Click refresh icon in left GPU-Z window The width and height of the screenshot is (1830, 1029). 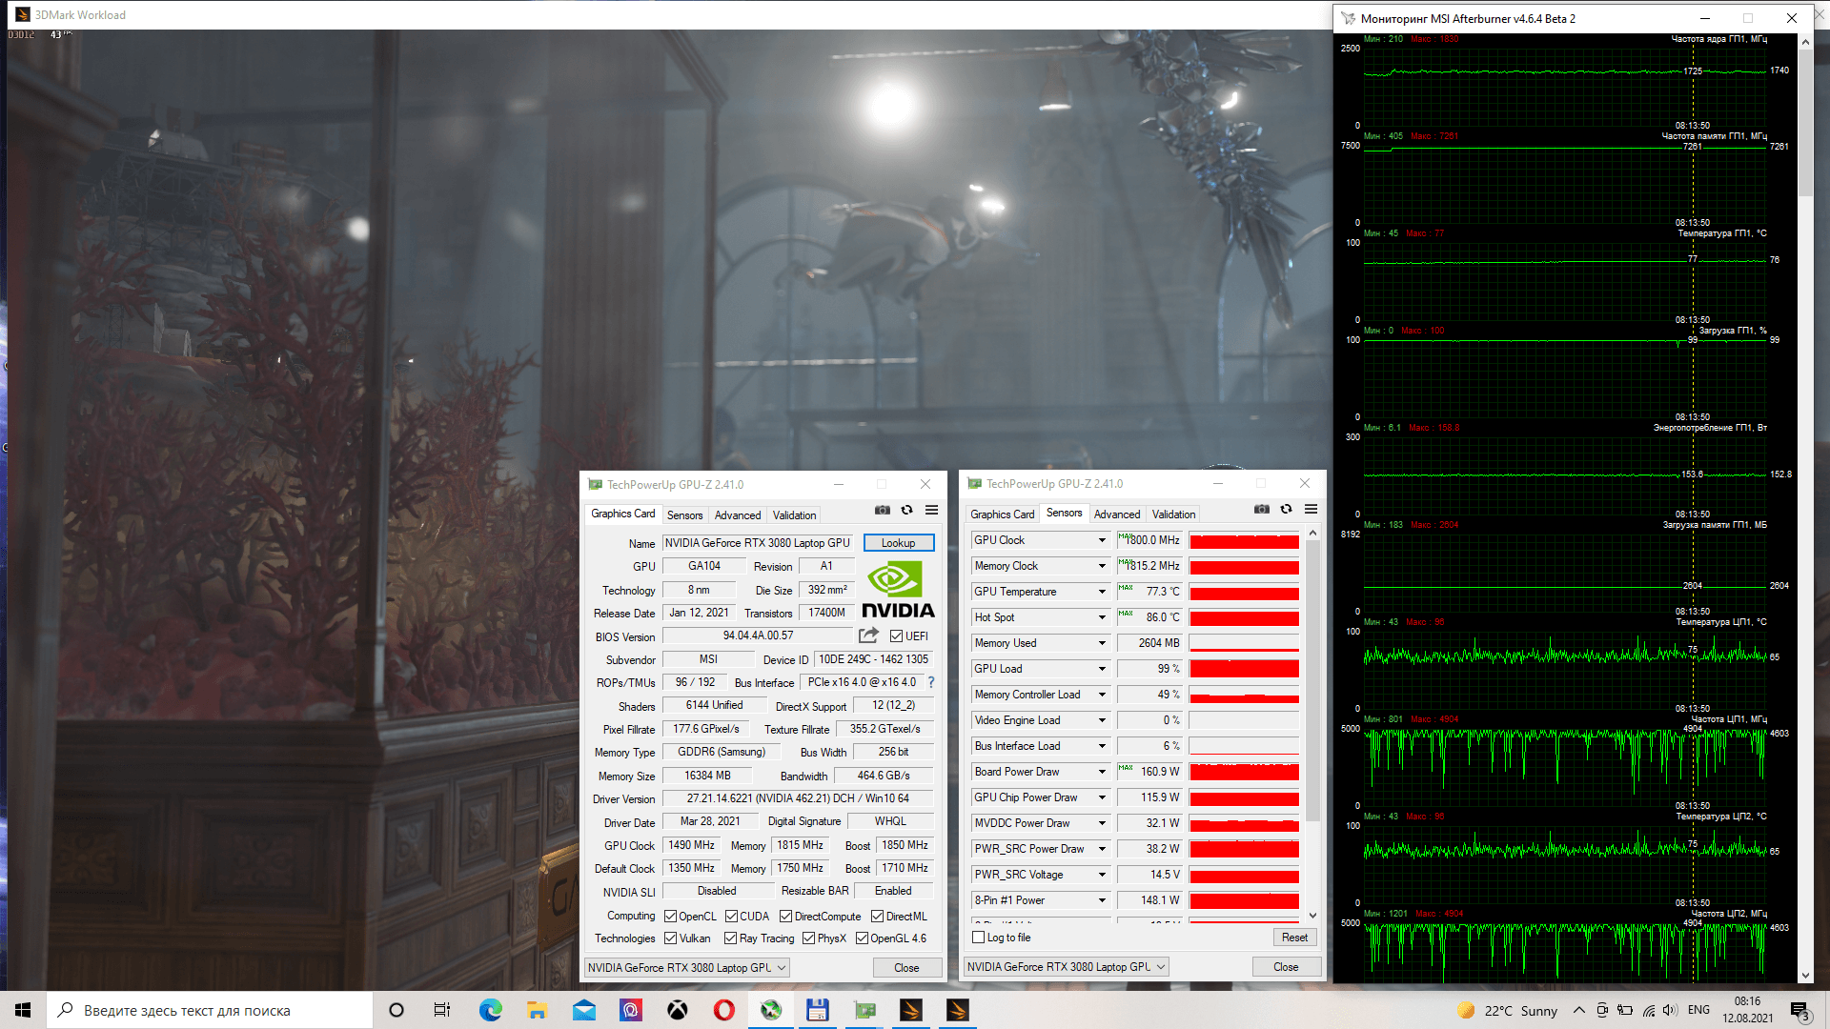pyautogui.click(x=907, y=511)
